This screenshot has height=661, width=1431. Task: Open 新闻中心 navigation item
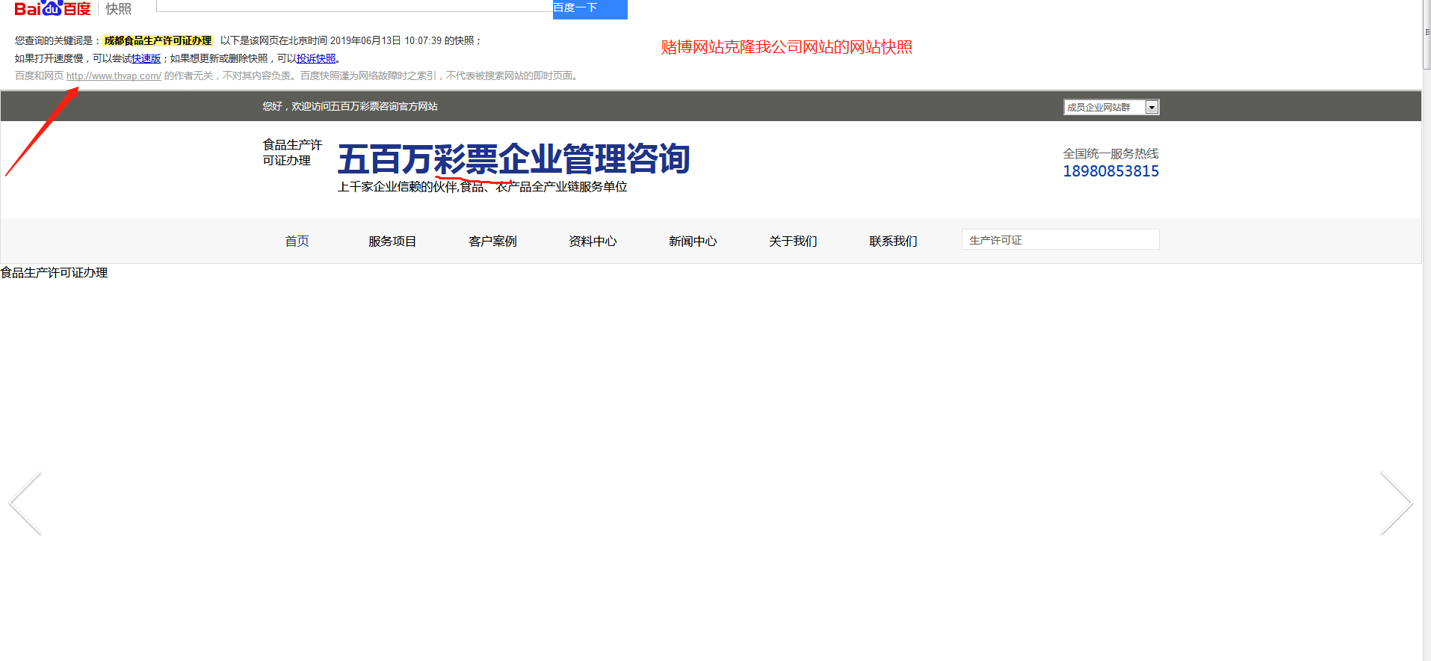pyautogui.click(x=693, y=241)
